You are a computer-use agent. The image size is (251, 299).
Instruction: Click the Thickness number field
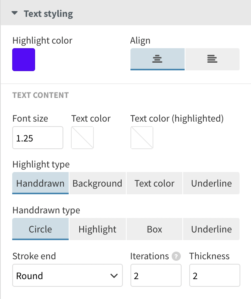(x=214, y=276)
